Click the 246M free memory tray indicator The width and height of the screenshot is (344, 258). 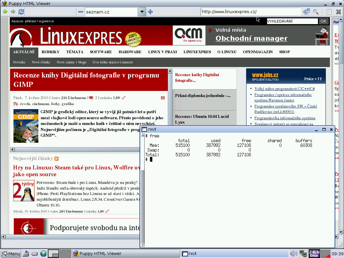coord(314,254)
